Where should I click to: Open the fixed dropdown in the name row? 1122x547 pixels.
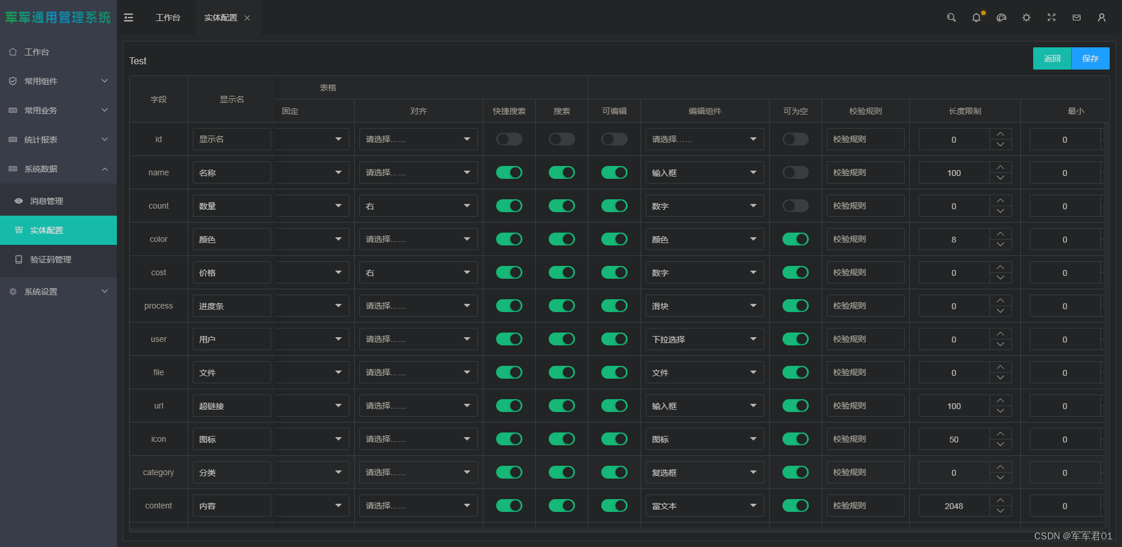point(313,172)
